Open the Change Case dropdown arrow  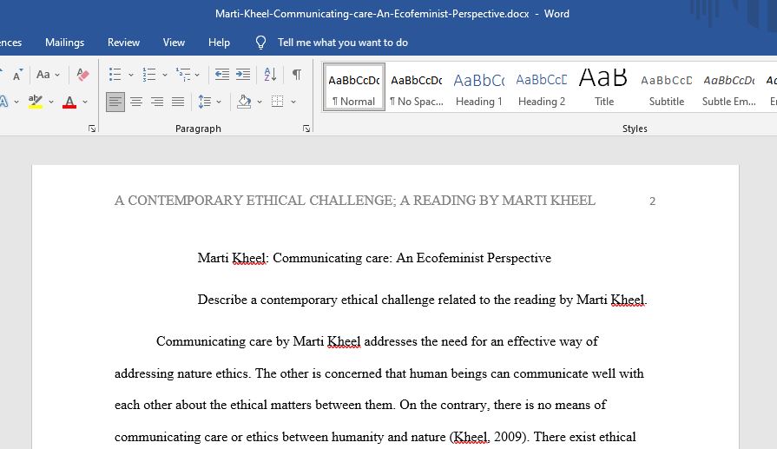(x=57, y=75)
